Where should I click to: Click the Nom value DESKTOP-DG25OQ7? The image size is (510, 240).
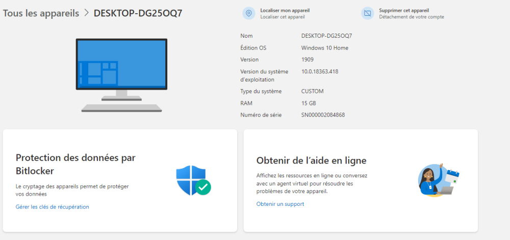pos(326,36)
